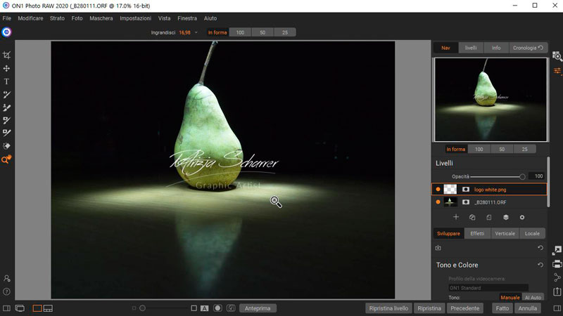This screenshot has width=563, height=316.
Task: Toggle the soft proofing icon in bottom bar
Action: (x=231, y=308)
